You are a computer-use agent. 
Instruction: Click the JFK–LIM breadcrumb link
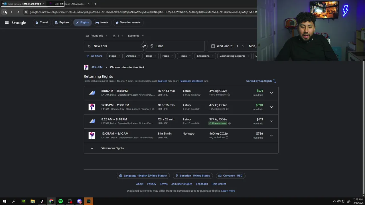click(97, 67)
